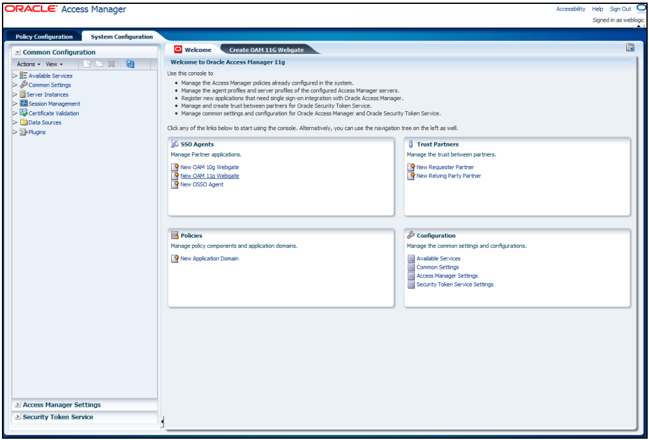Open New Requester Partner link
The image size is (649, 440).
point(445,167)
